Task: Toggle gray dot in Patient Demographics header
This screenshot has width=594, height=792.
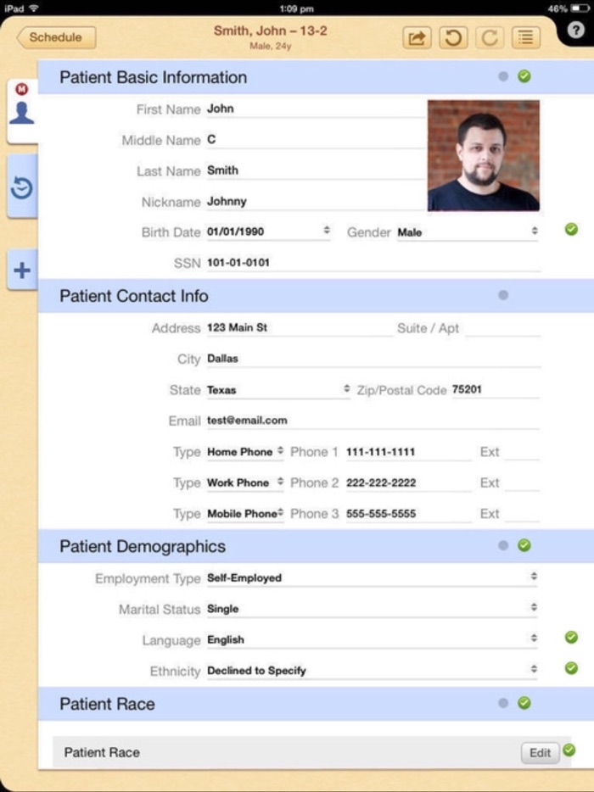Action: click(503, 545)
